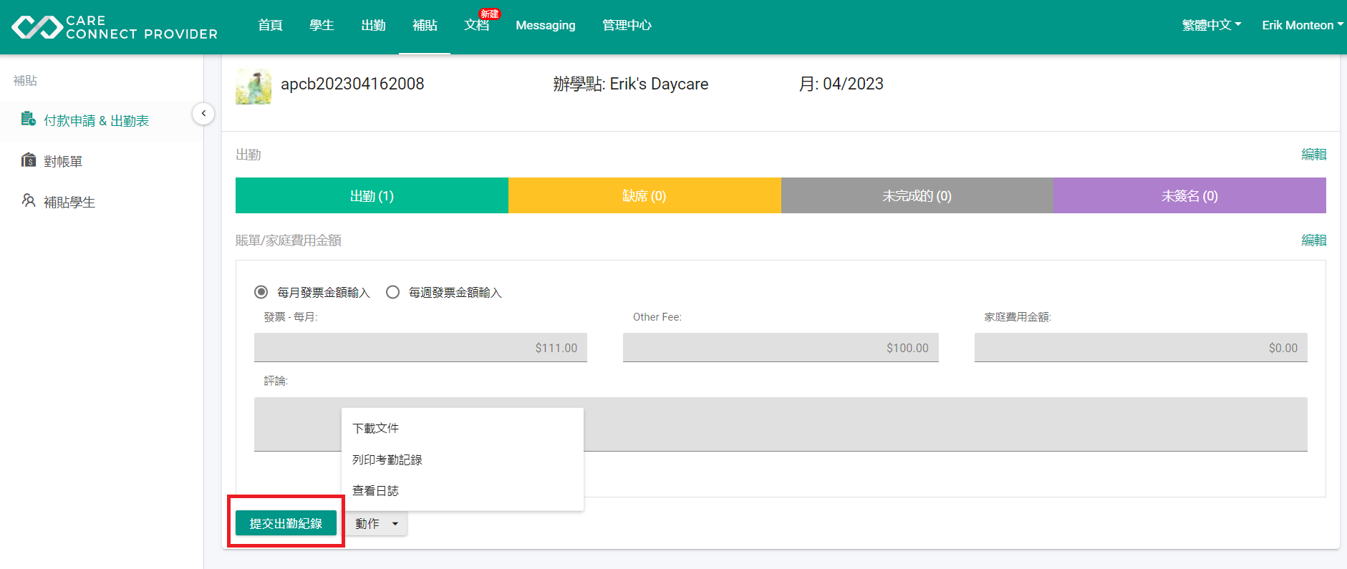Open the 學生 nav item
Viewport: 1347px width, 569px height.
click(322, 25)
